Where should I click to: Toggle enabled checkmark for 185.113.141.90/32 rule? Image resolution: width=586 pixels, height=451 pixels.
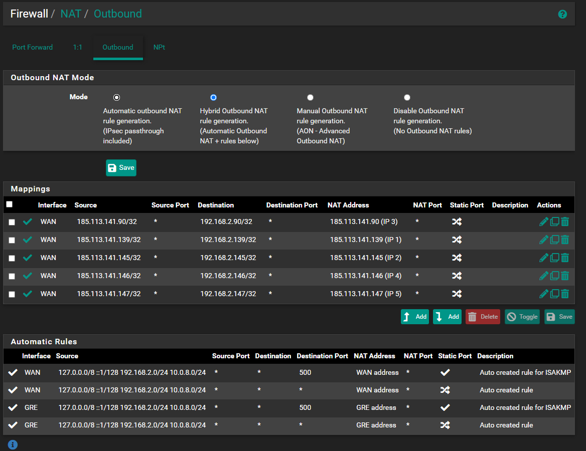[x=28, y=222]
